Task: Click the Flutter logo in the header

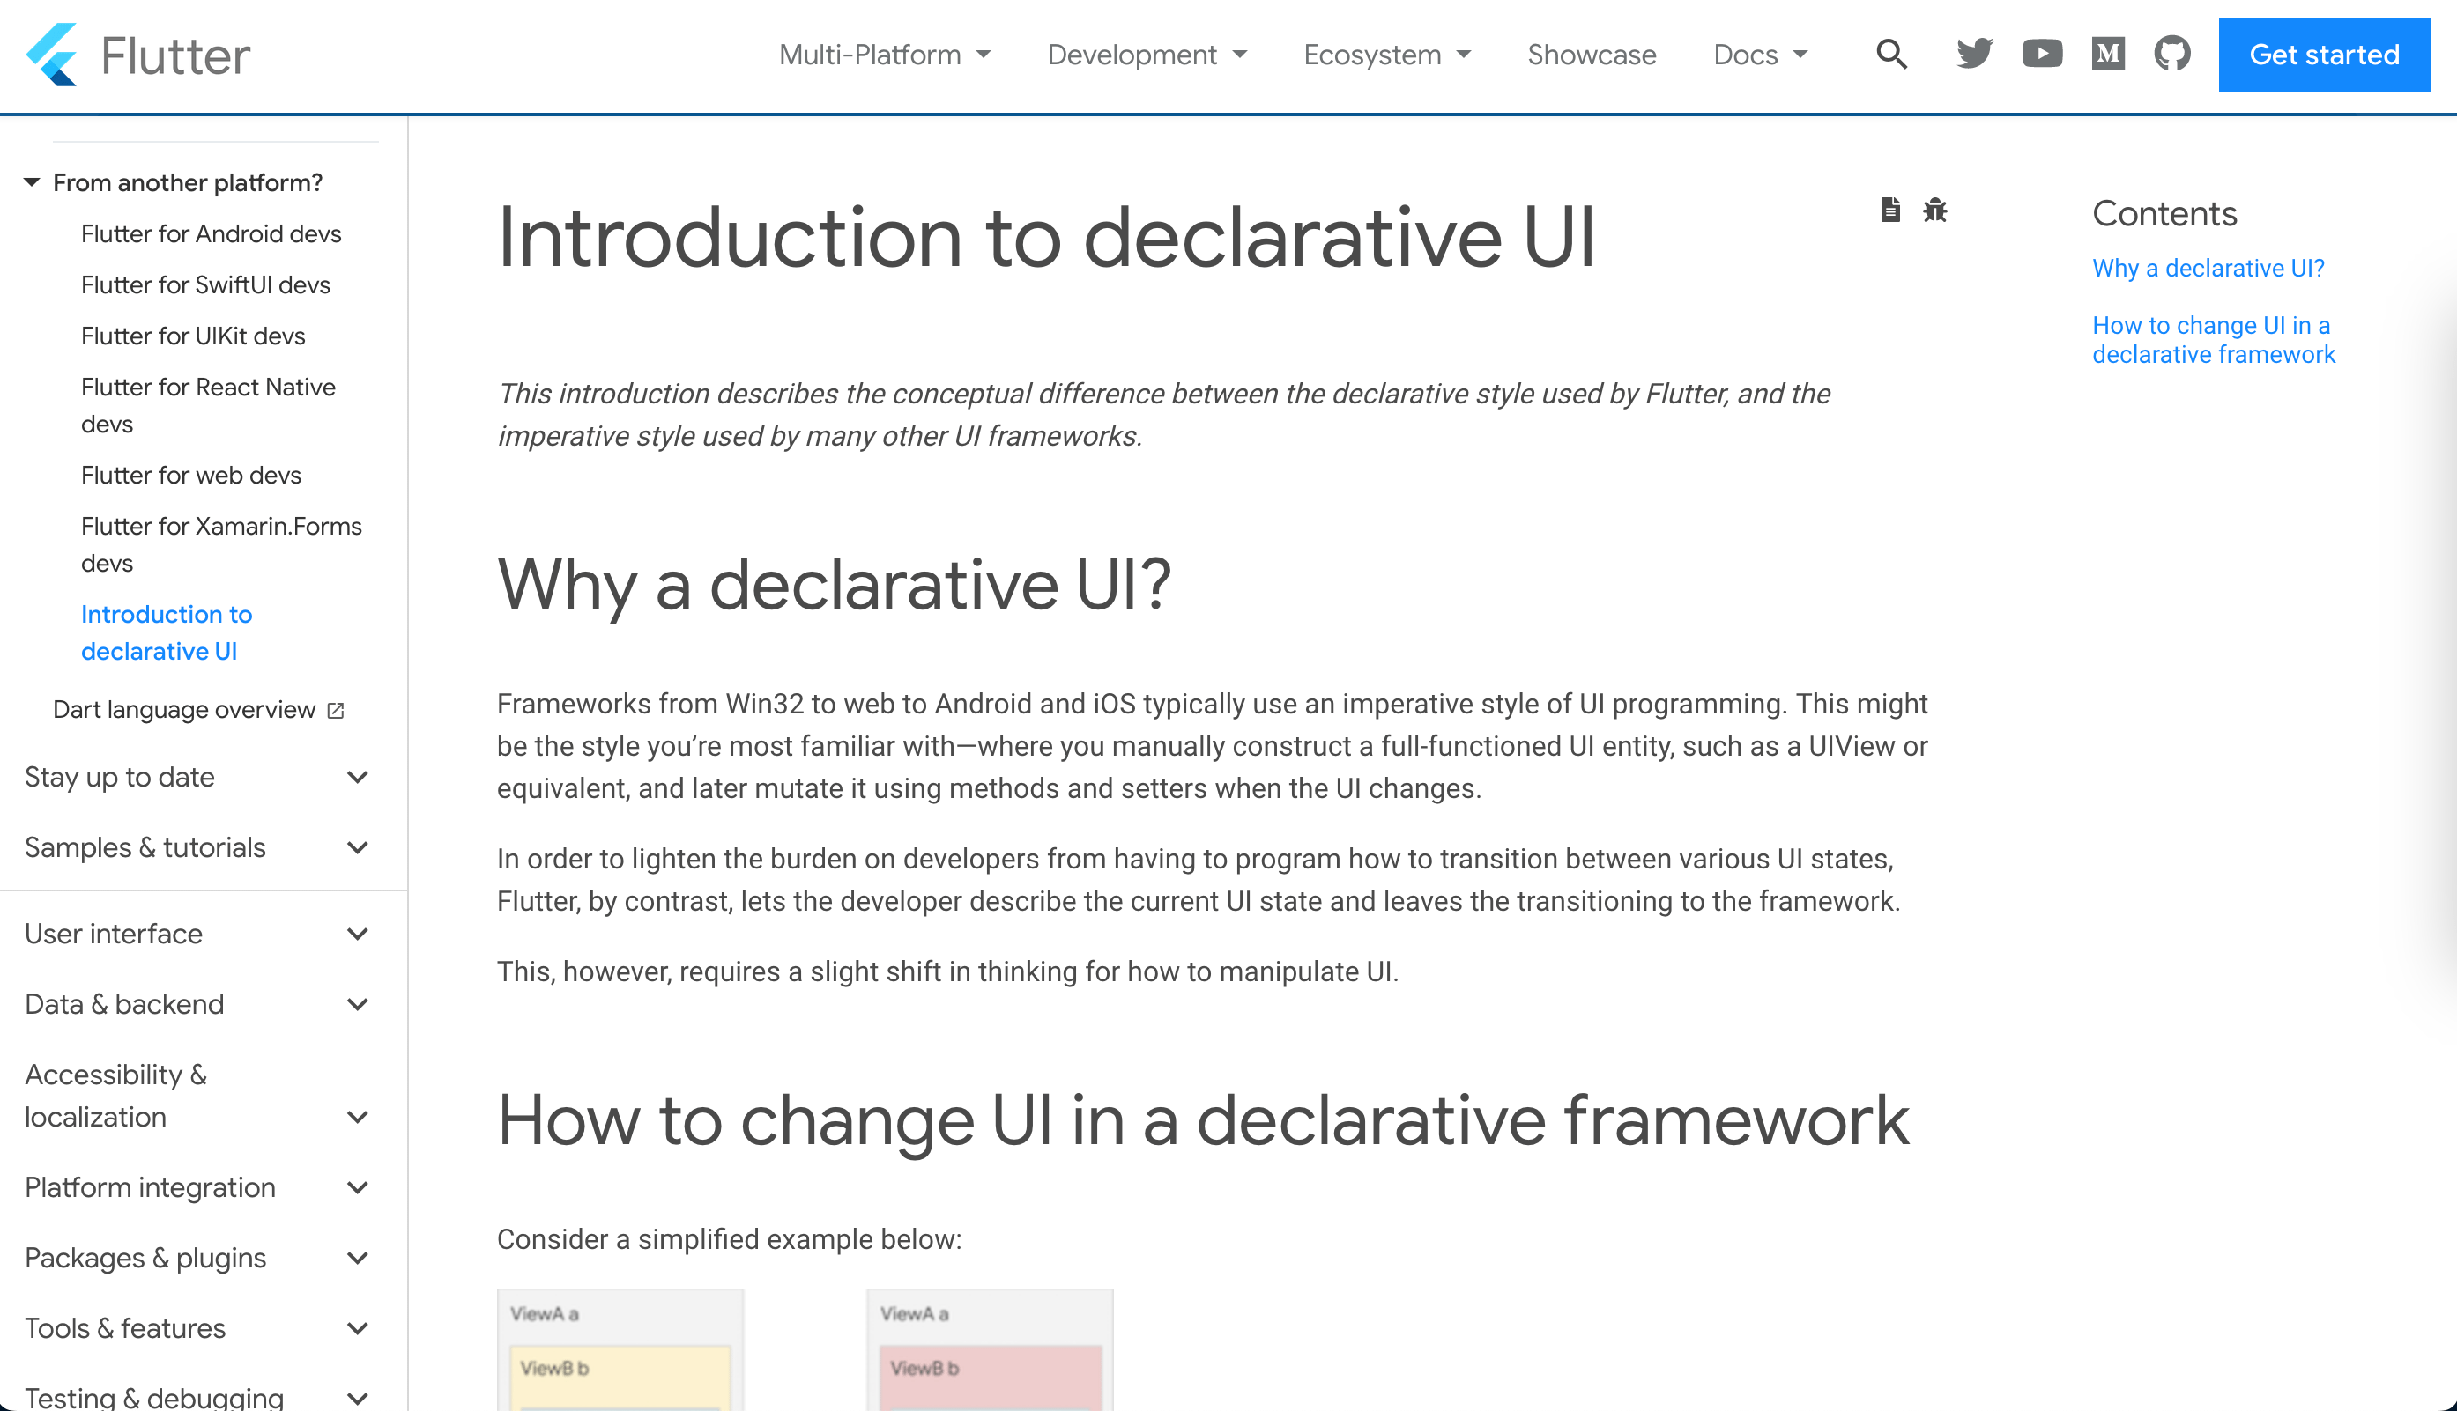Action: pos(137,55)
